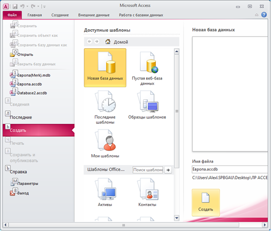
Task: Switch to the Создание ribbon tab
Action: click(60, 15)
